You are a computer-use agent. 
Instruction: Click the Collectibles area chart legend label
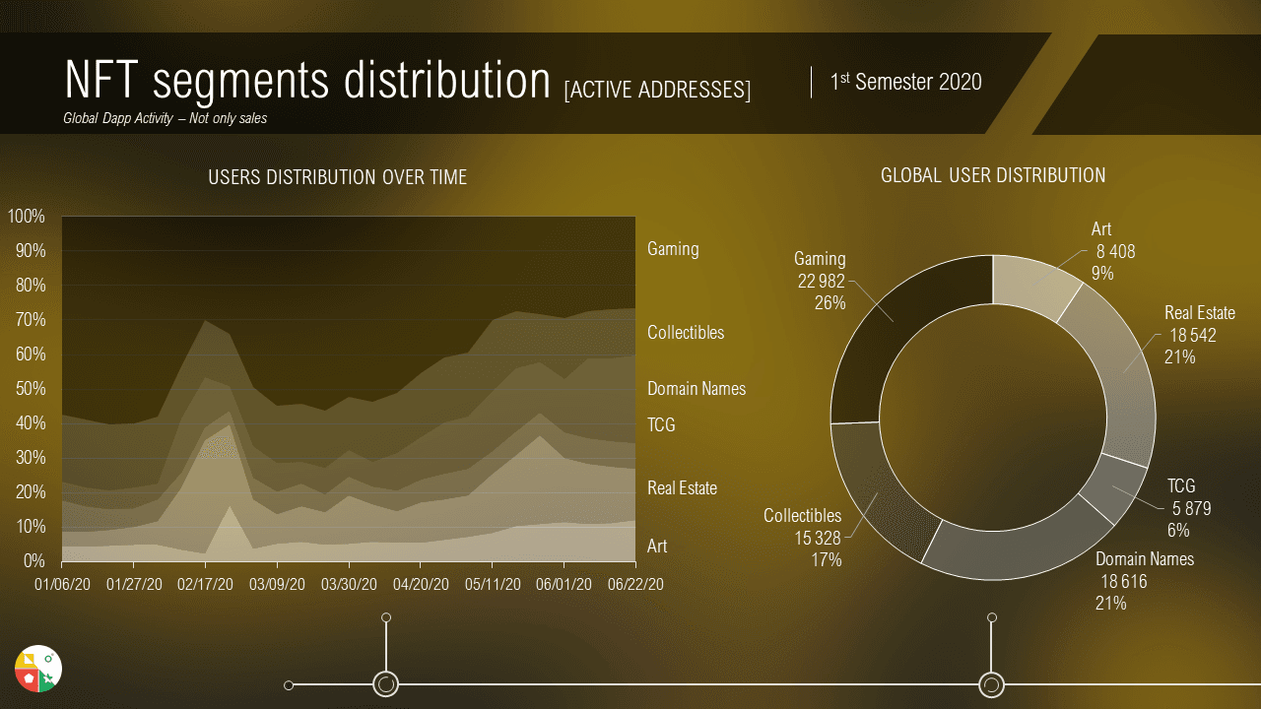(686, 333)
